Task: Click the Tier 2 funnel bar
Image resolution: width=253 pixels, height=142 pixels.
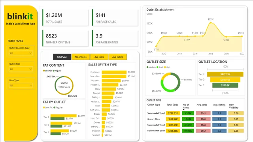Action: click(225, 80)
